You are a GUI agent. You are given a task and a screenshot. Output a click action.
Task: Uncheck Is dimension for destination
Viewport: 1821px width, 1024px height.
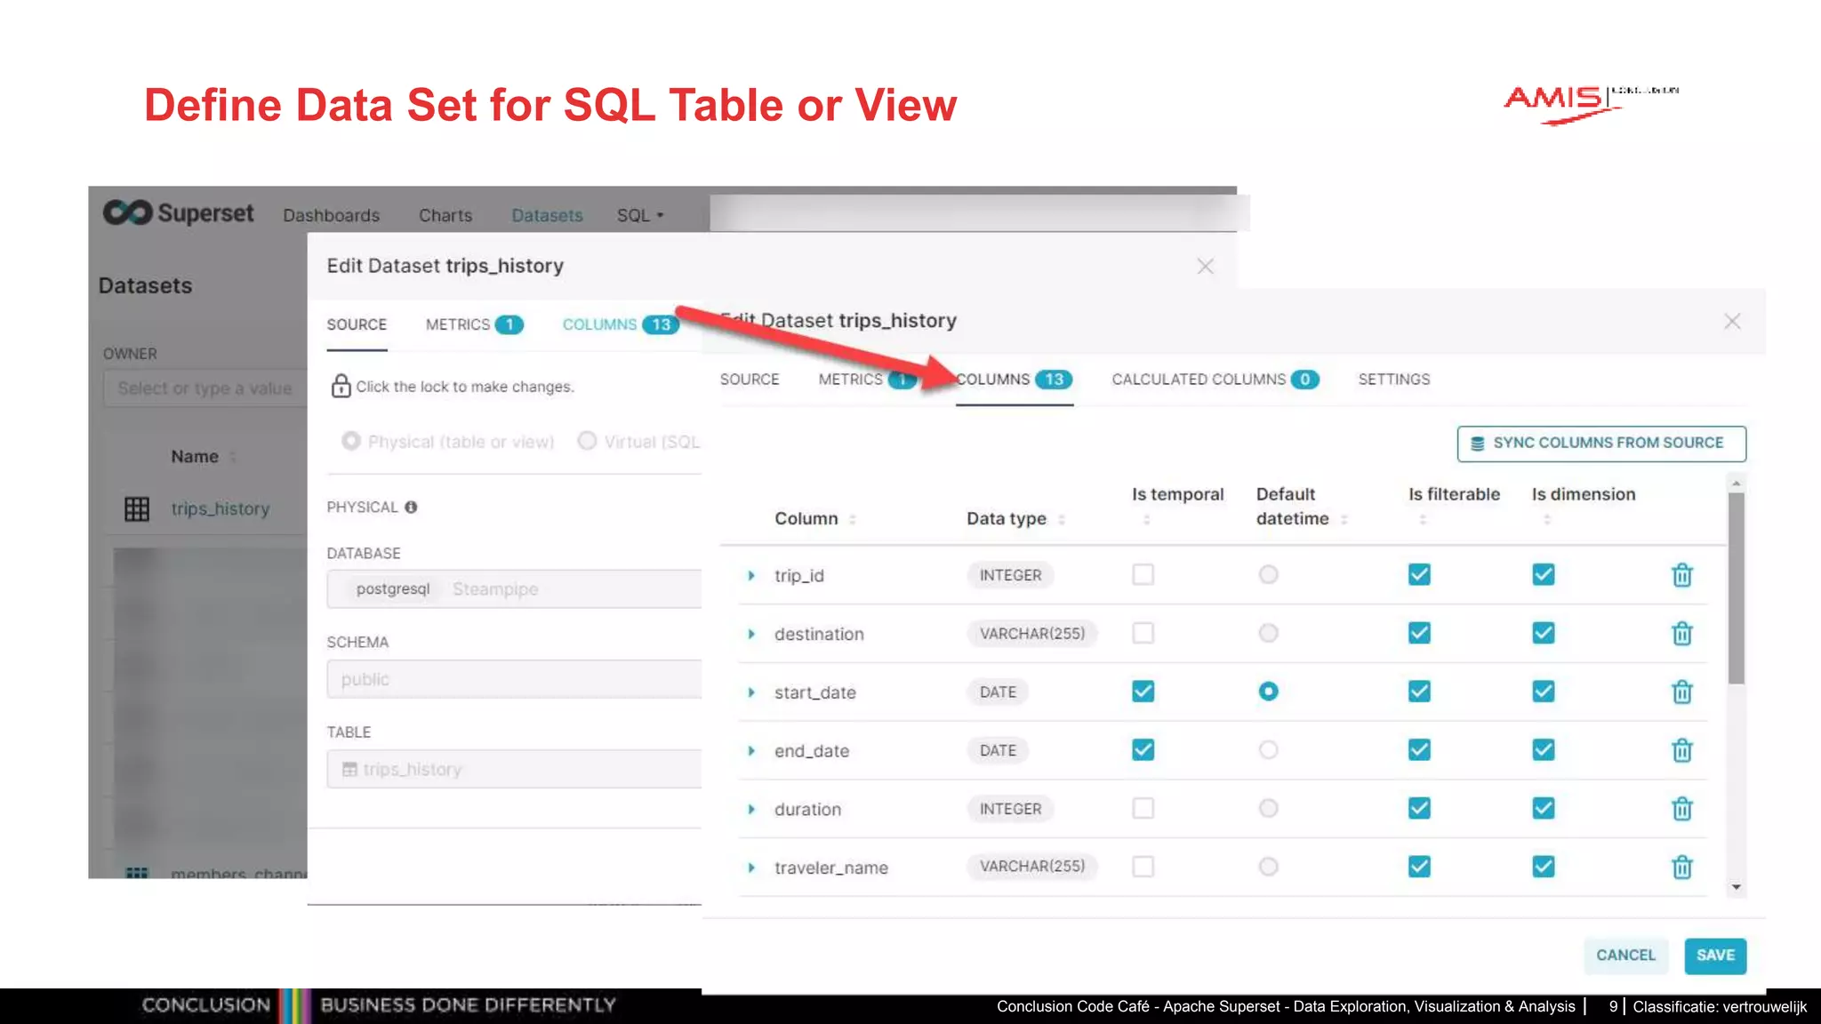1544,633
